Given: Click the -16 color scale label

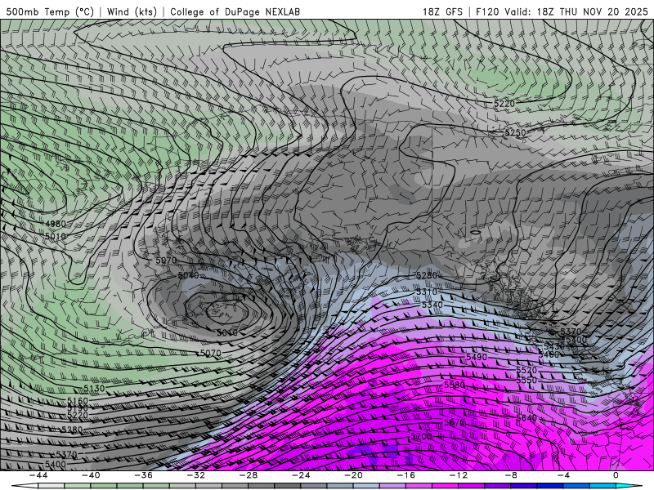Looking at the screenshot, I should [405, 475].
